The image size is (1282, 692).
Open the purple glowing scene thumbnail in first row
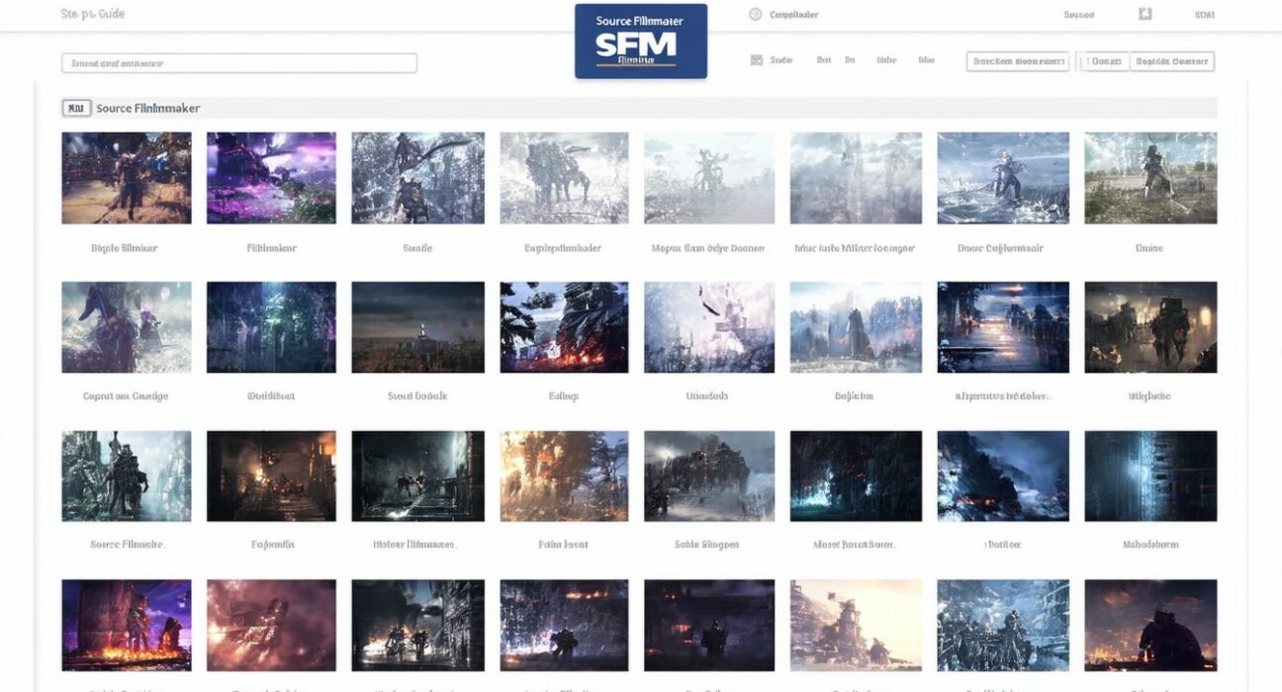pyautogui.click(x=271, y=178)
